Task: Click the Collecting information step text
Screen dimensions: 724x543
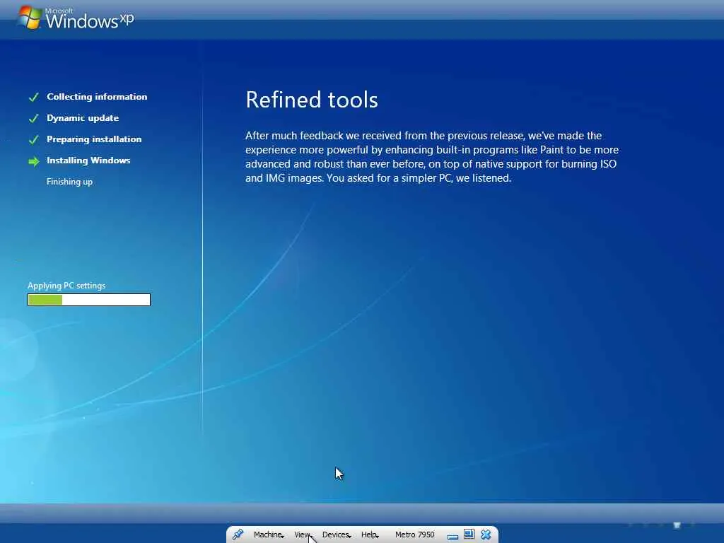Action: coord(97,96)
